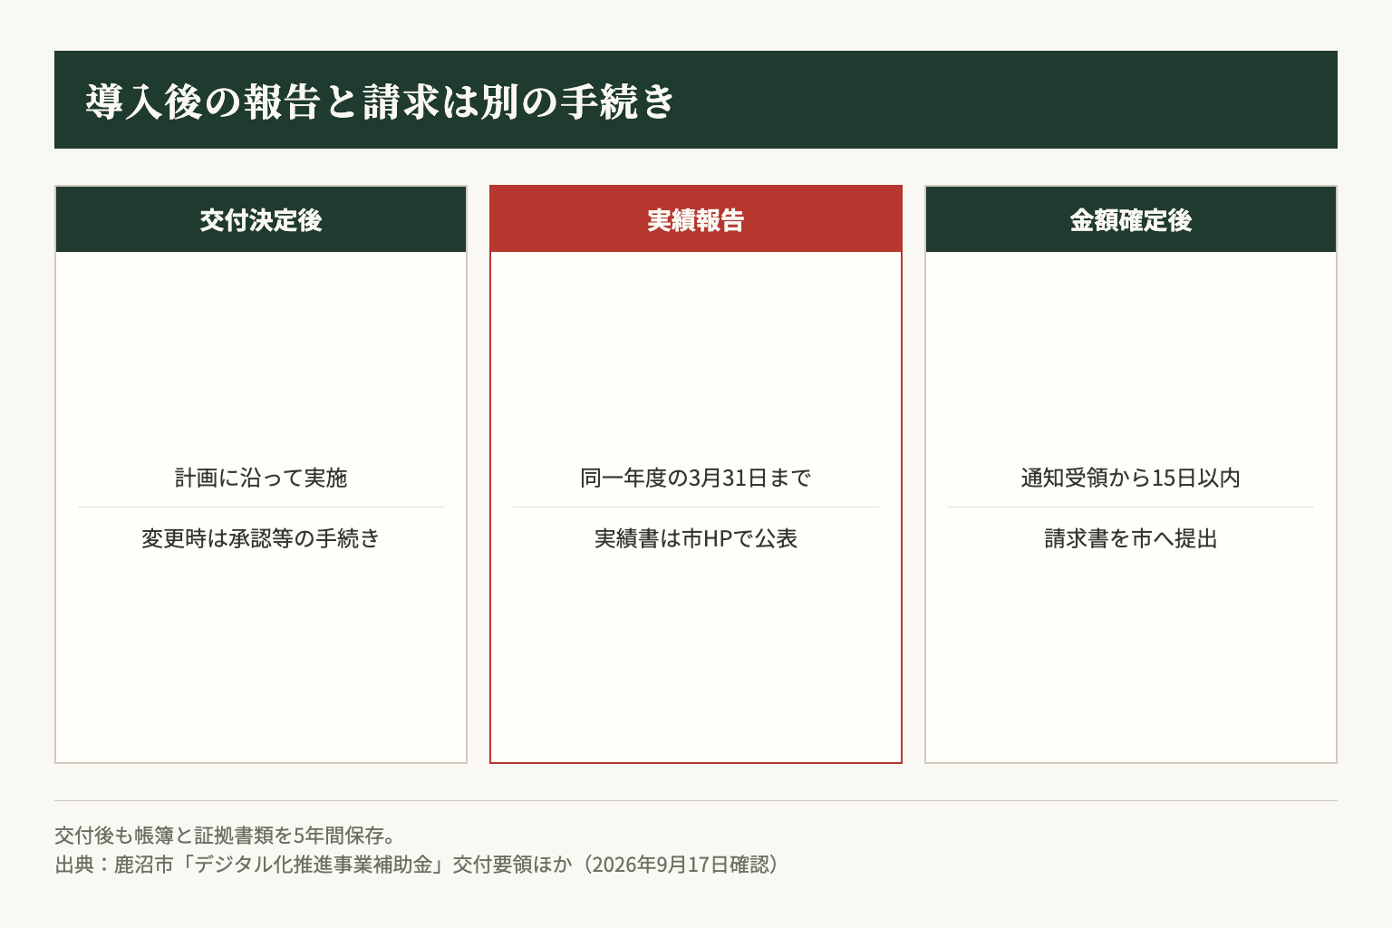Select the 金額確定後 card header
The height and width of the screenshot is (928, 1392).
[x=1131, y=219]
